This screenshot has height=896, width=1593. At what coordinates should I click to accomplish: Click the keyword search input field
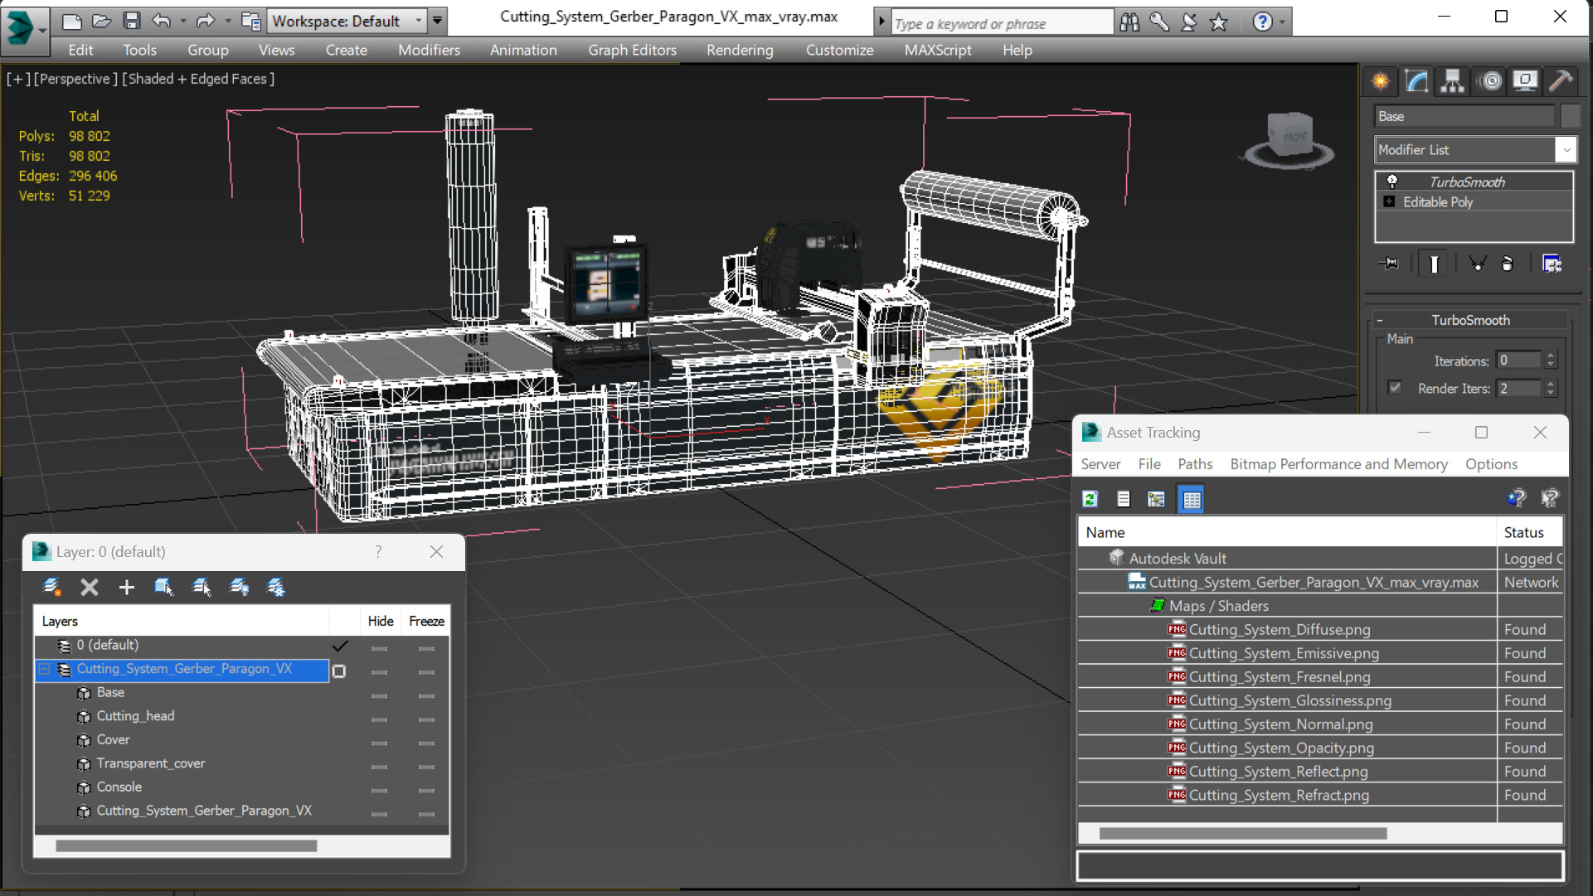(x=1002, y=23)
